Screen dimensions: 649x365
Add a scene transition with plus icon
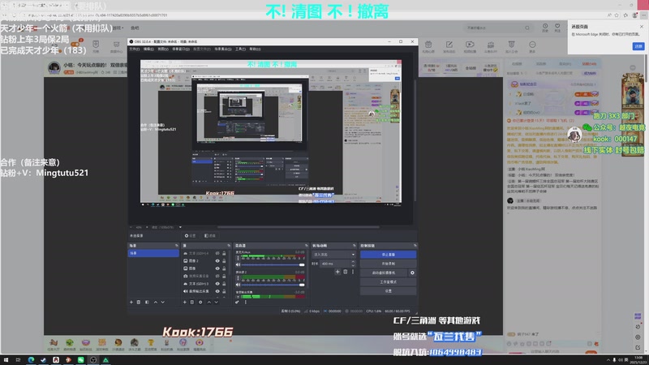[x=337, y=272]
